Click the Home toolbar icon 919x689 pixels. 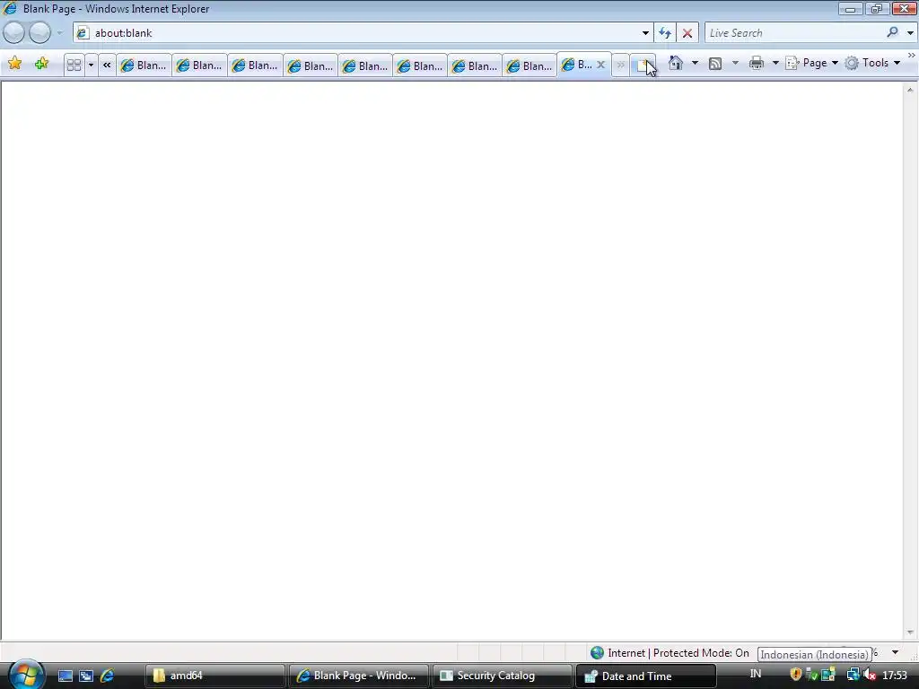tap(676, 63)
